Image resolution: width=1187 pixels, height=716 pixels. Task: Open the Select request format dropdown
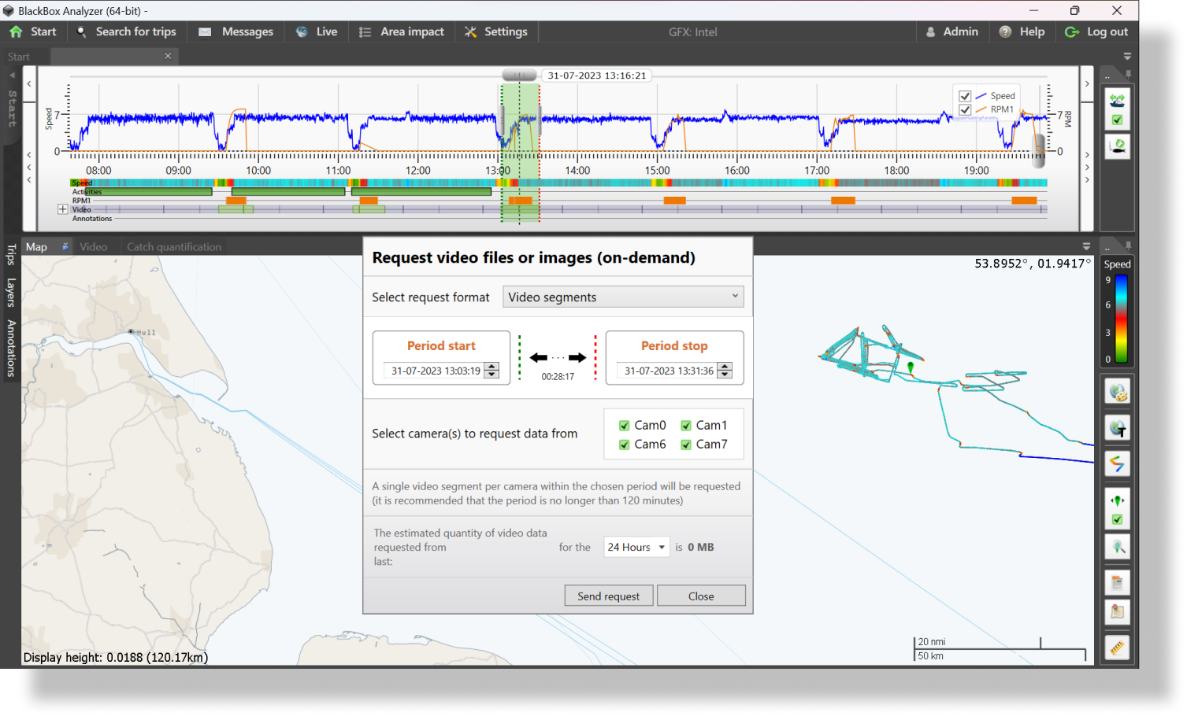point(623,297)
